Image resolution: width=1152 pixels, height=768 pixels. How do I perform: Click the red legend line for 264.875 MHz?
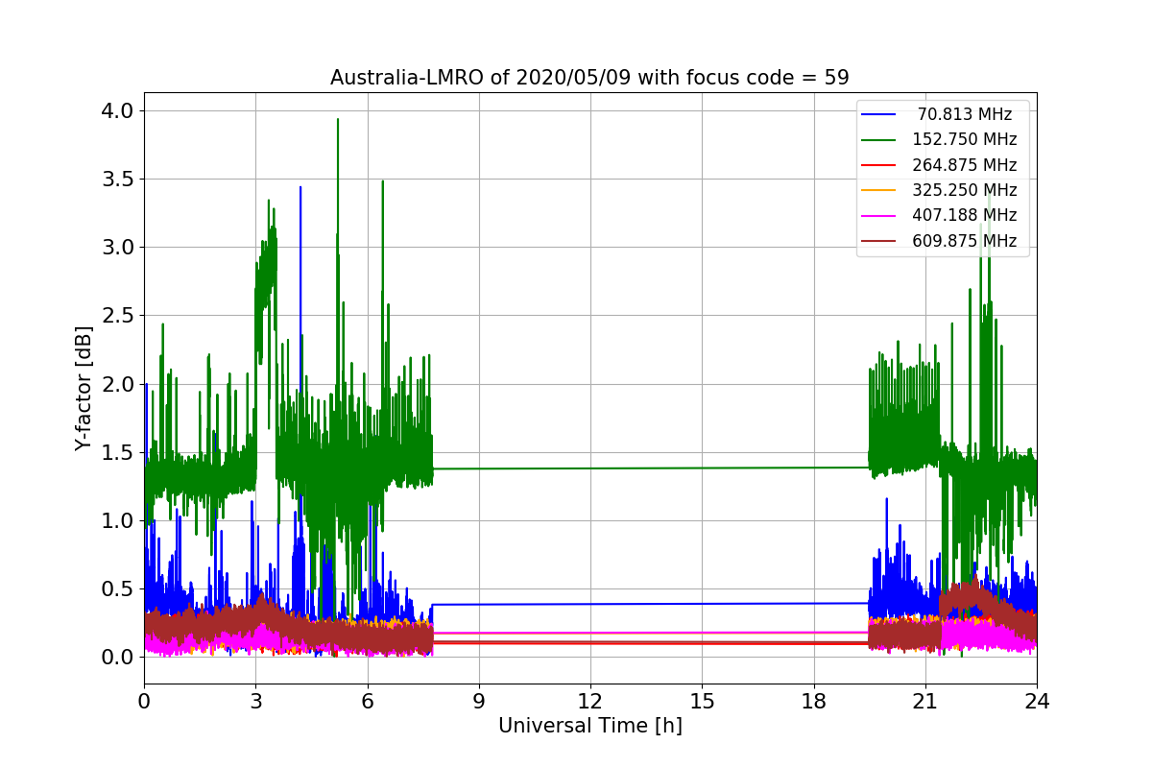point(879,165)
